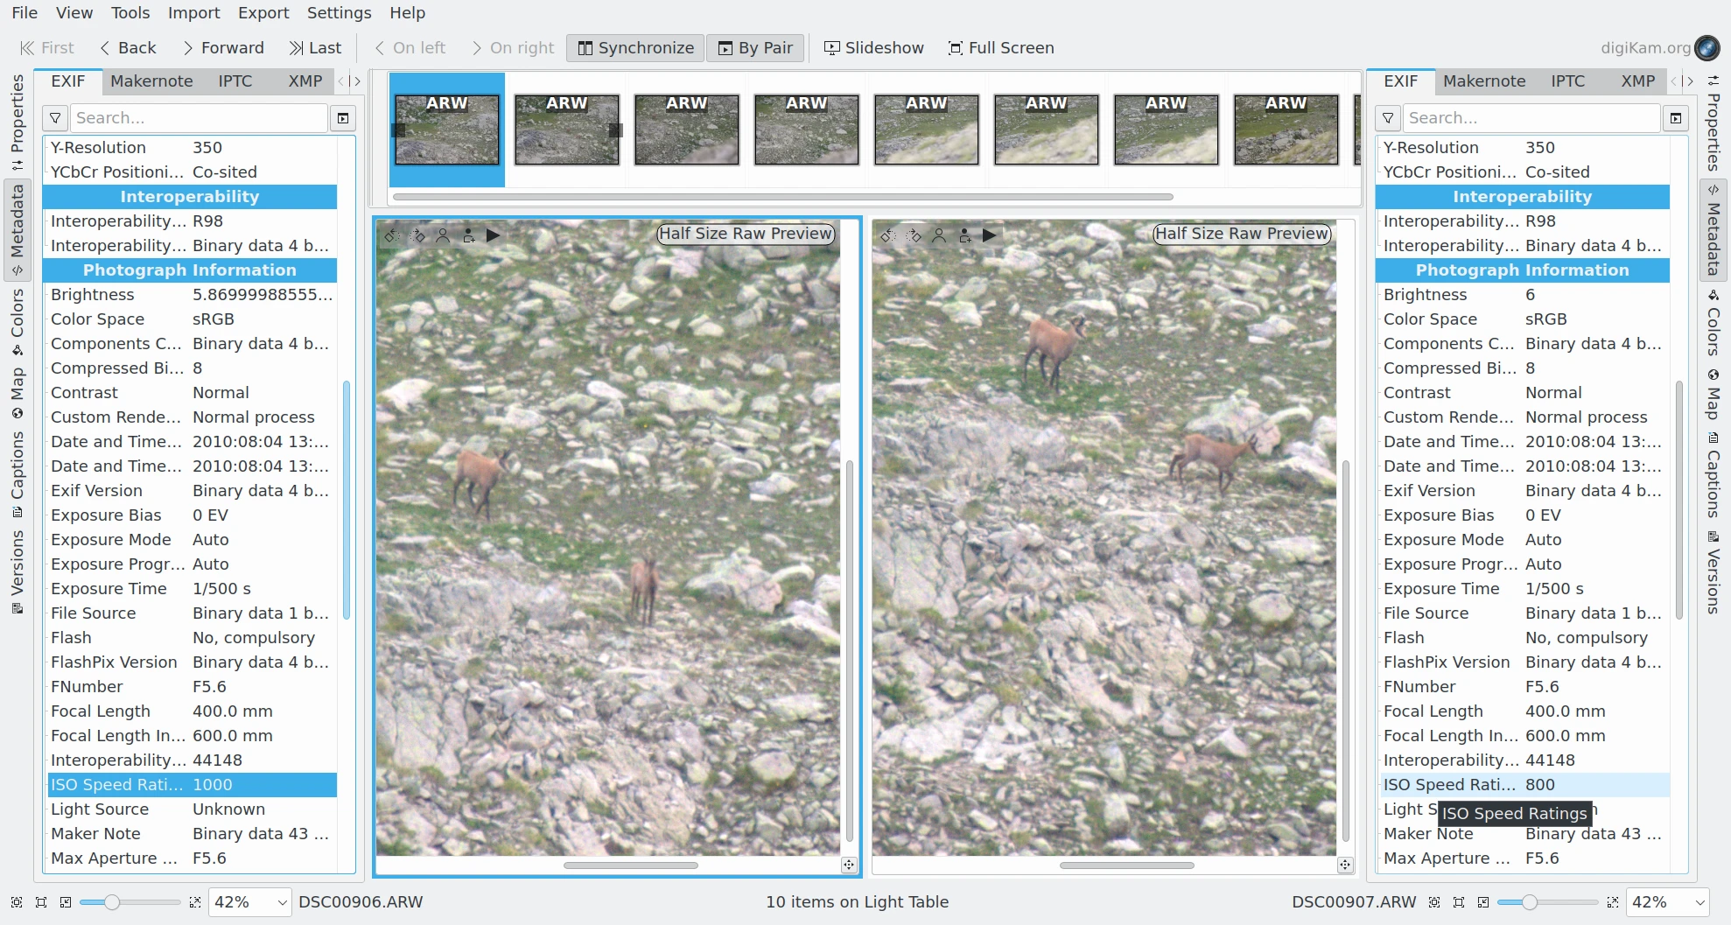Select the third ARW thumbnail in filmstrip
Image resolution: width=1731 pixels, height=925 pixels.
pos(687,130)
